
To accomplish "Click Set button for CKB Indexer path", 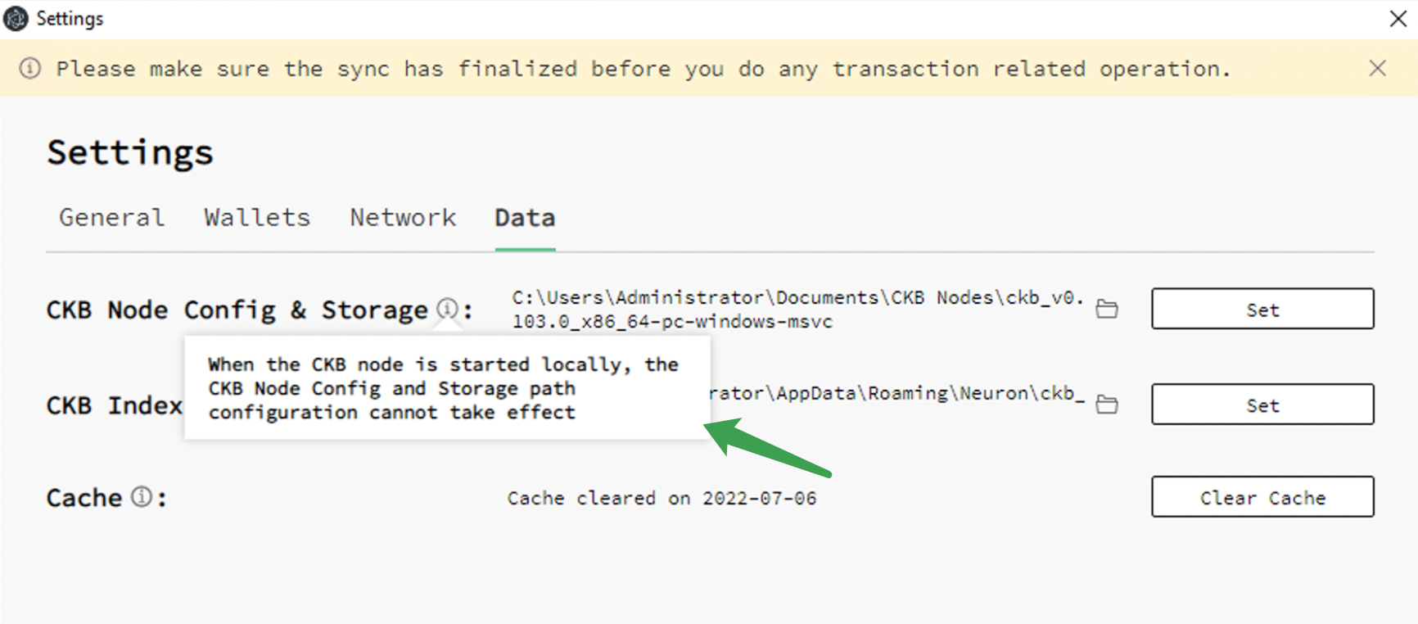I will (x=1262, y=405).
